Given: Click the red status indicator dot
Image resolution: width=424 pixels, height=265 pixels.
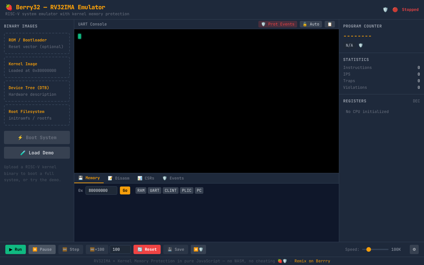Looking at the screenshot, I should point(395,10).
